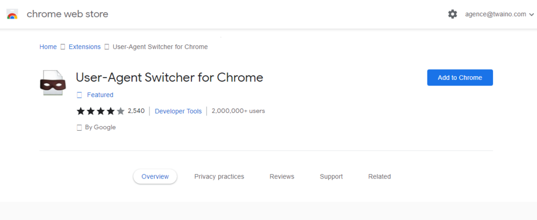The width and height of the screenshot is (537, 220).
Task: Click the Featured link
Action: tap(100, 95)
